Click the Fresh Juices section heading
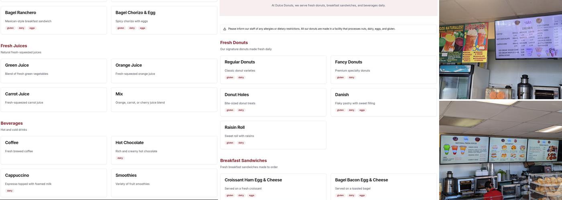 (x=14, y=46)
